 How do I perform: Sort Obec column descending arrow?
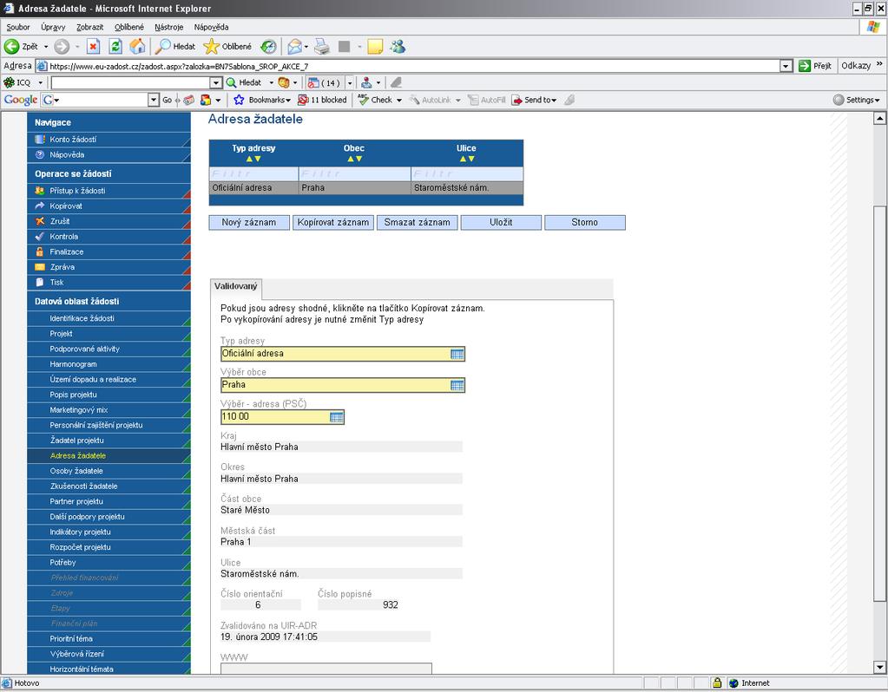358,159
